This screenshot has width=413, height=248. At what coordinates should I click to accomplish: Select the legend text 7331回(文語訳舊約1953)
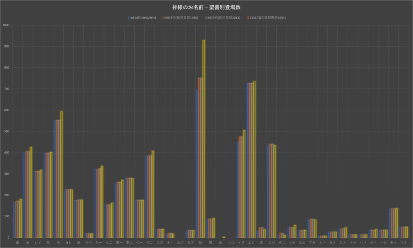(x=267, y=18)
